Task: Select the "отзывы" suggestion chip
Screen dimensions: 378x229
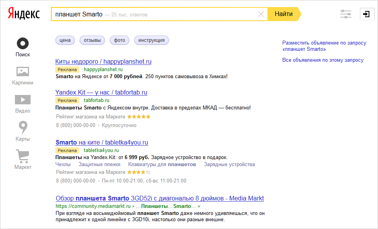Action: pyautogui.click(x=92, y=40)
